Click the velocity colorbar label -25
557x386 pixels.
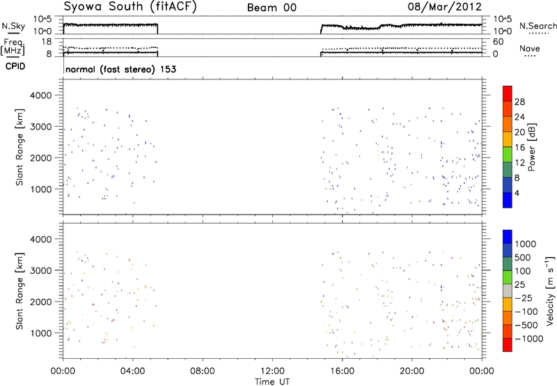point(524,298)
